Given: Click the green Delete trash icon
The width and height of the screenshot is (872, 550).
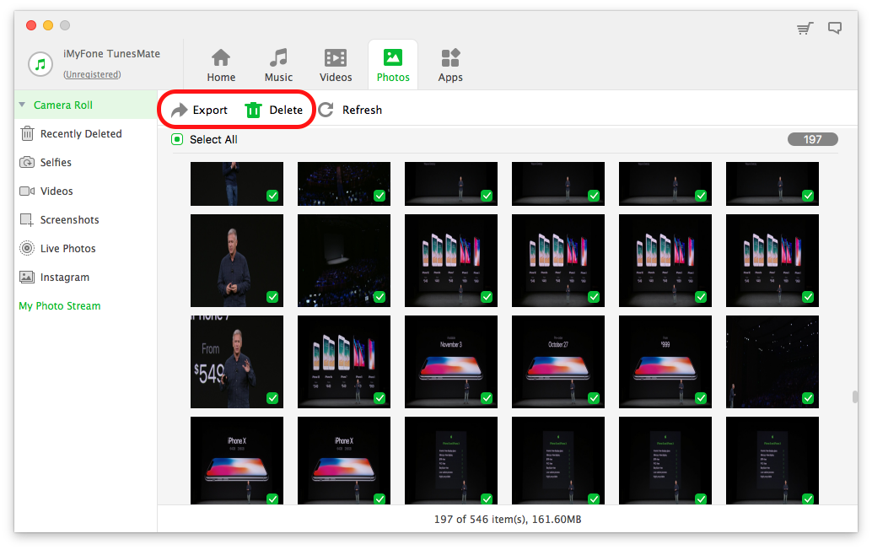Looking at the screenshot, I should (x=253, y=111).
